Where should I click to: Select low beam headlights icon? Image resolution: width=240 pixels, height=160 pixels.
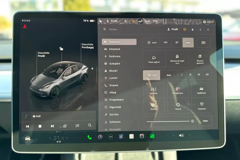(177, 43)
